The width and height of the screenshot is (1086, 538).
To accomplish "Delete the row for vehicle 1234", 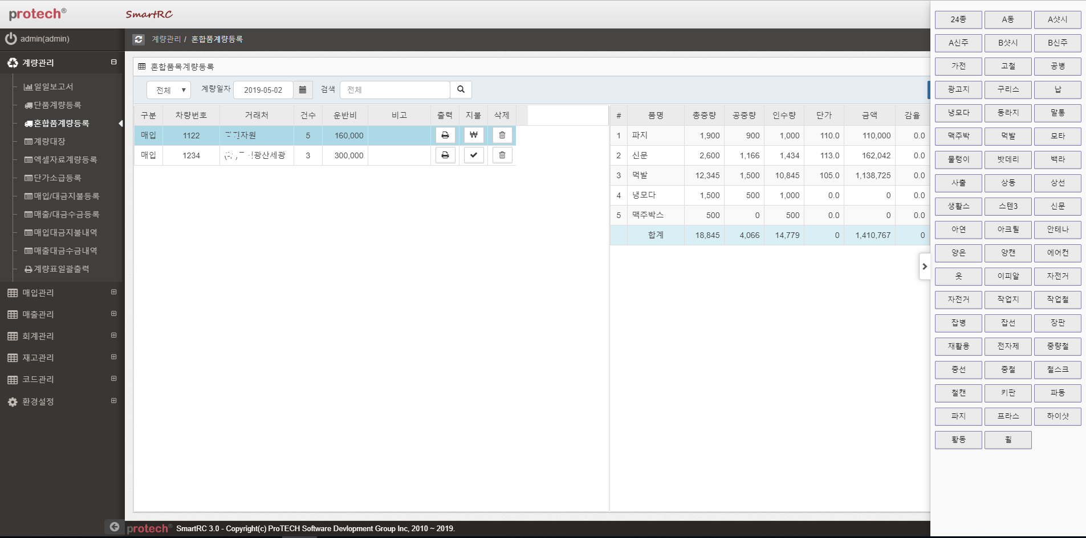I will (502, 155).
